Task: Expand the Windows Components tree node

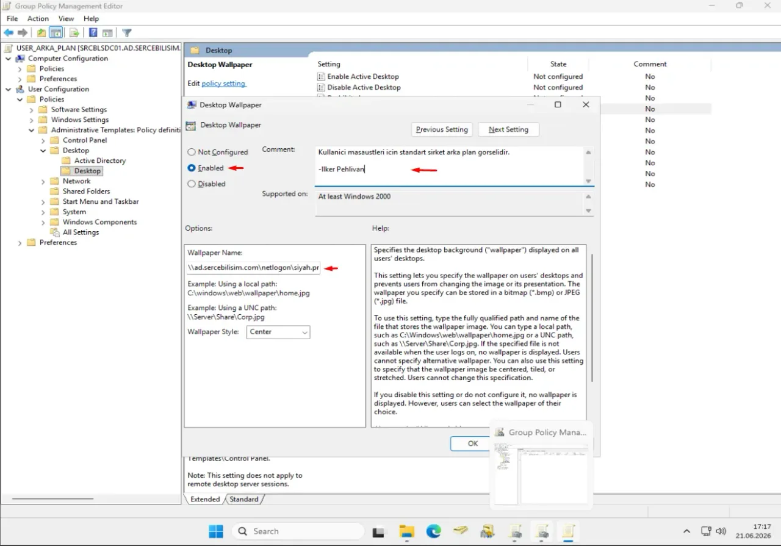Action: 43,222
